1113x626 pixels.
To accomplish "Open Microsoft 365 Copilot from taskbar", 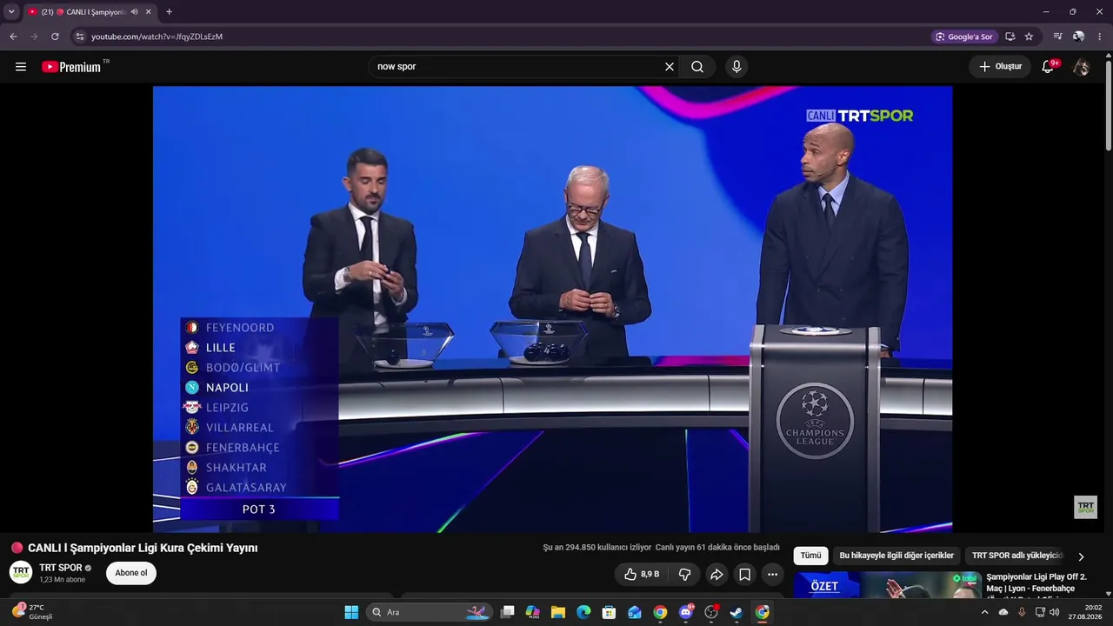I will click(x=533, y=612).
